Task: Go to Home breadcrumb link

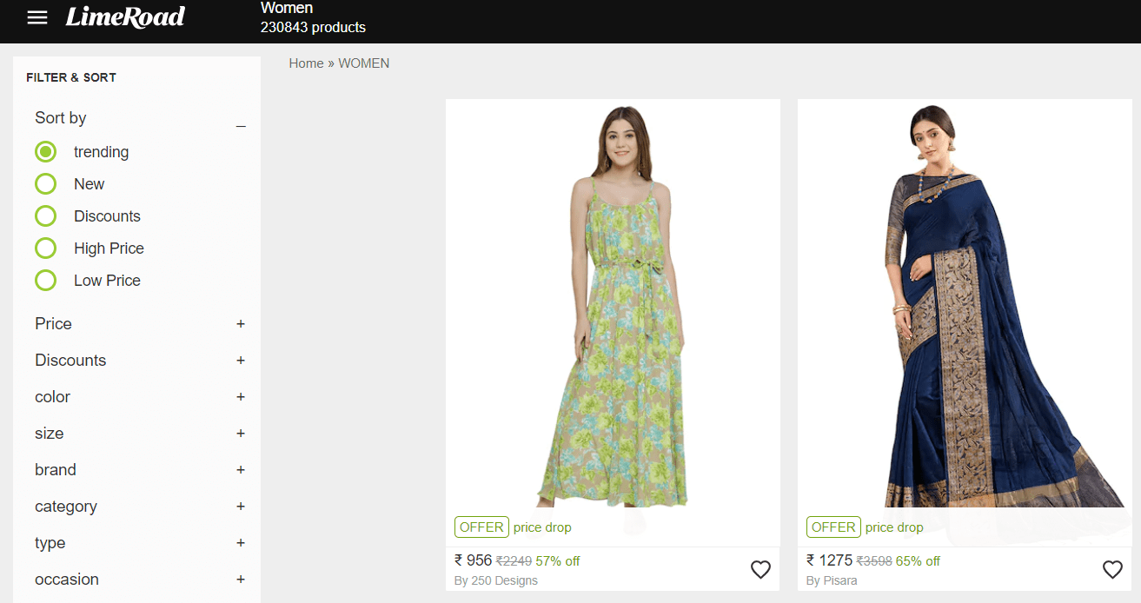Action: coord(306,63)
